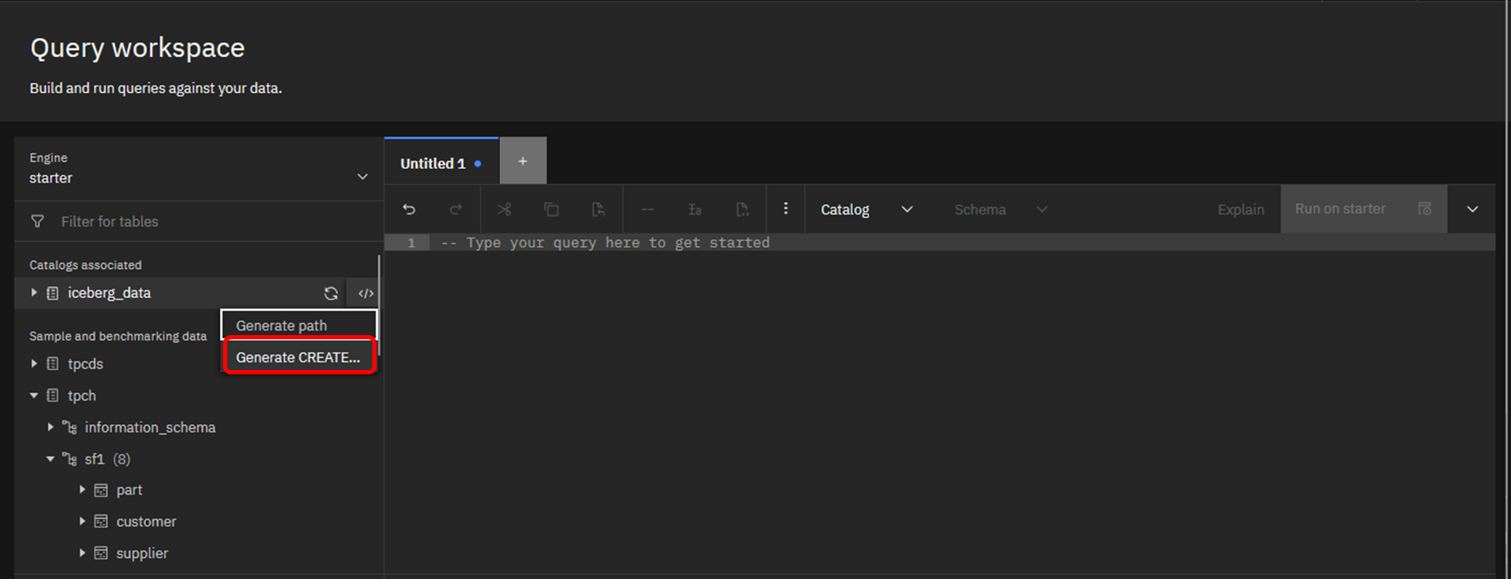The image size is (1511, 579).
Task: Expand the tpcds catalog node
Action: pos(34,364)
